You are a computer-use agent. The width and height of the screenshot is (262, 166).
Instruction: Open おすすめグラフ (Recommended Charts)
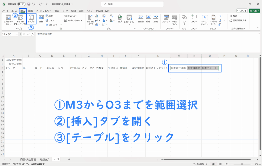(x=91, y=19)
